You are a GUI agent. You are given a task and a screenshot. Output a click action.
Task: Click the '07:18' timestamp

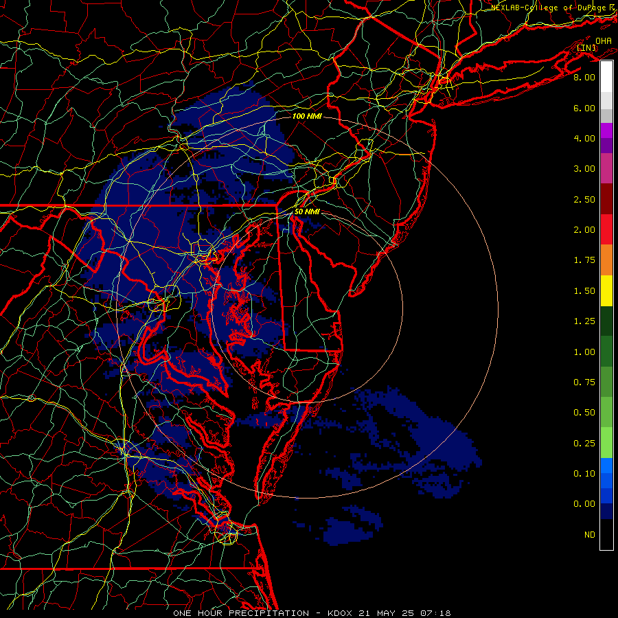pyautogui.click(x=435, y=613)
